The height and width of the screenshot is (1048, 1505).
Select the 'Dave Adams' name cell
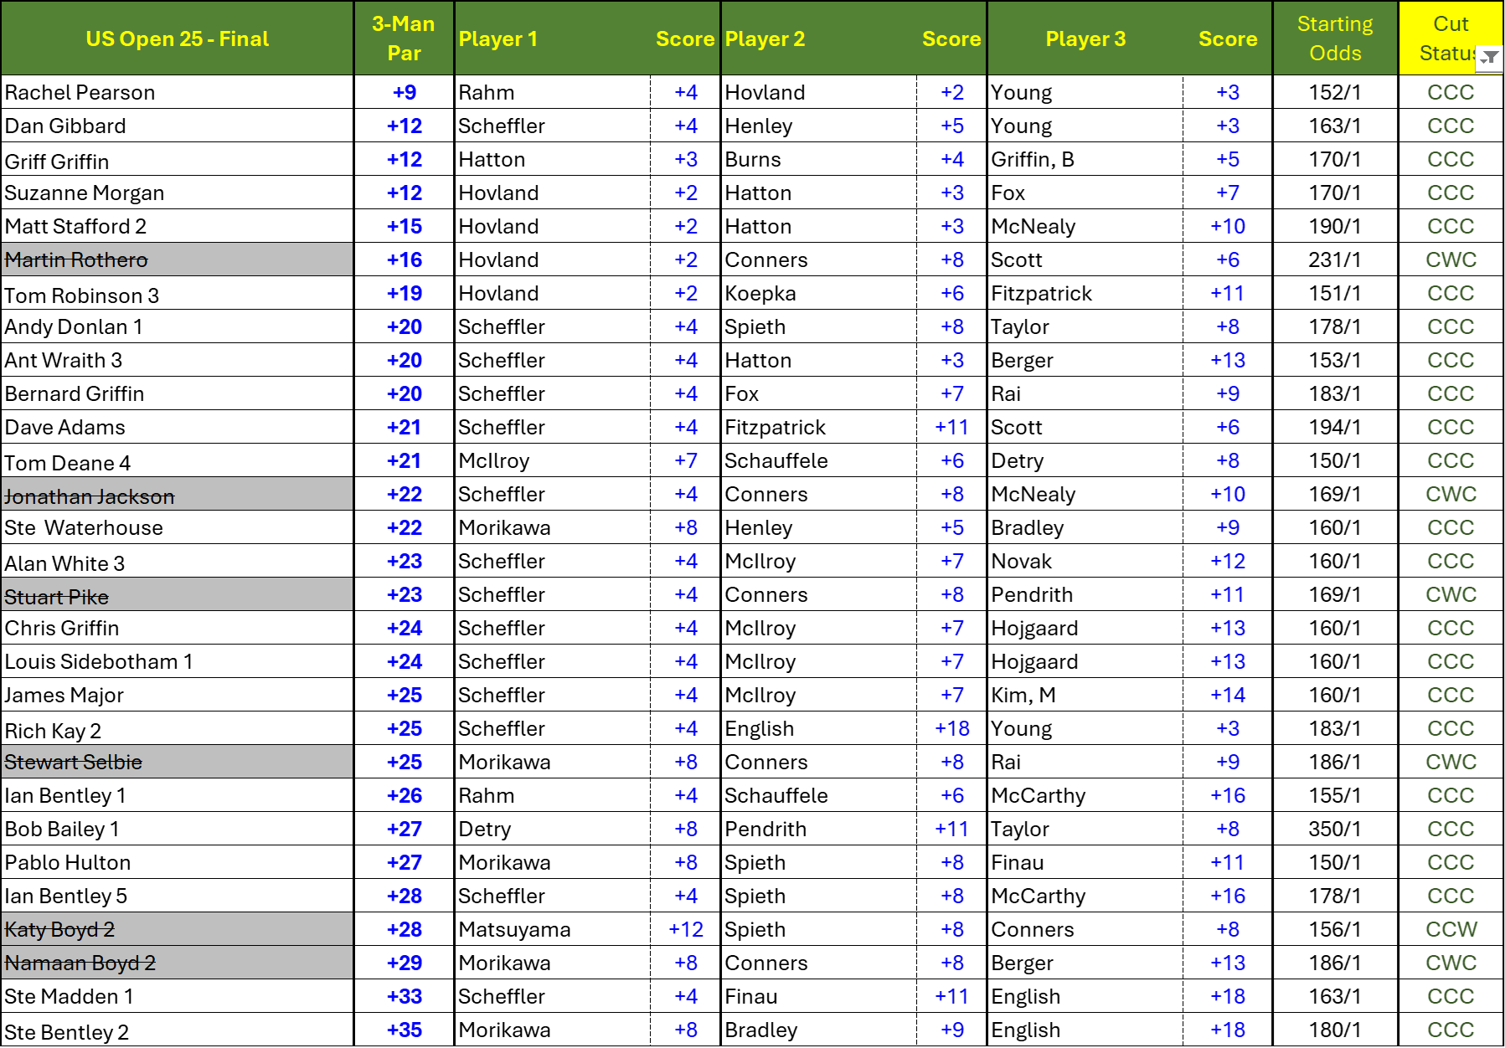[x=178, y=427]
